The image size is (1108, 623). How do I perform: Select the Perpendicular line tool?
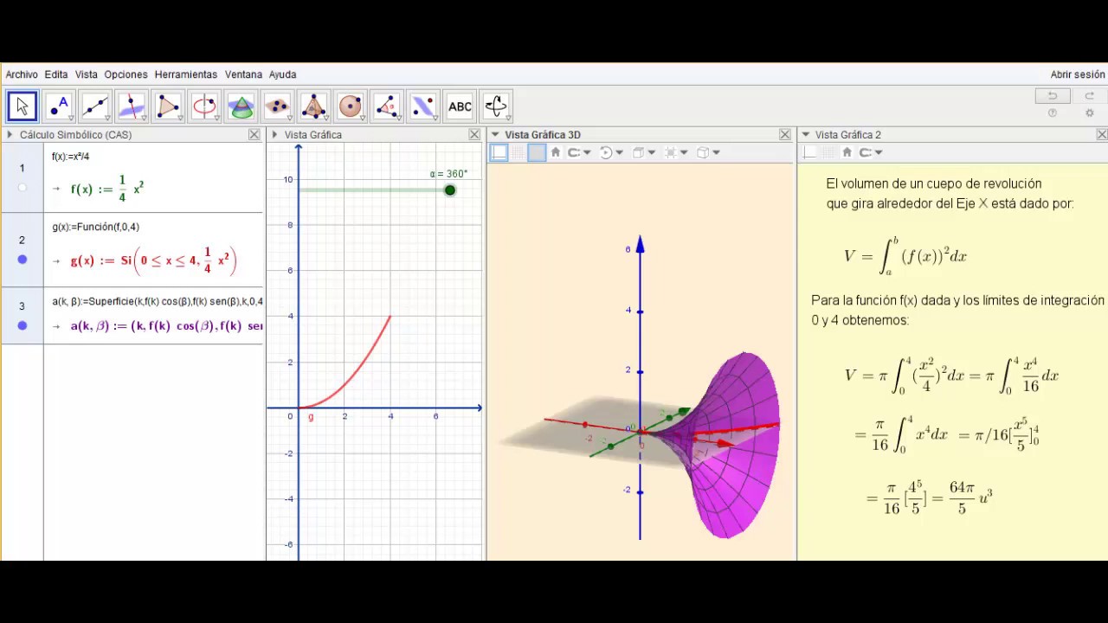pos(132,106)
